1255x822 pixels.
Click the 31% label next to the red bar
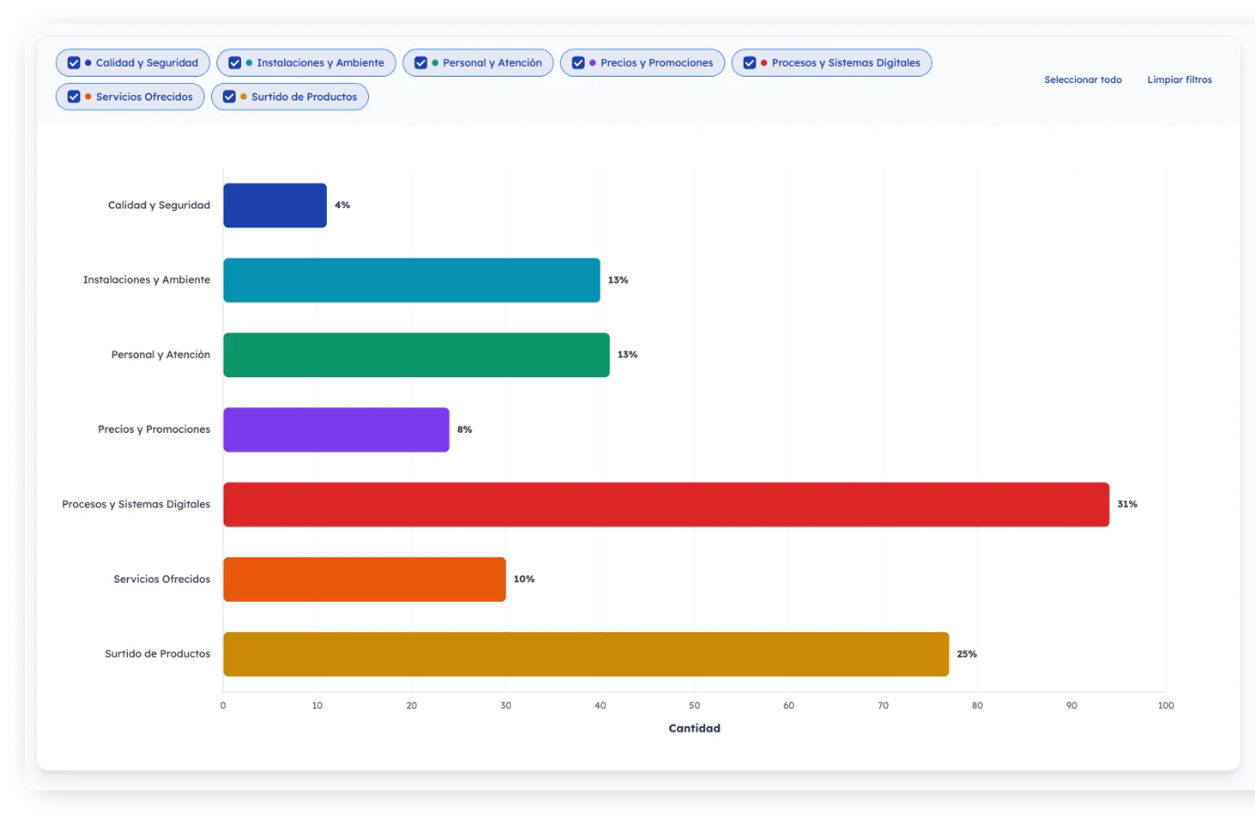point(1127,503)
